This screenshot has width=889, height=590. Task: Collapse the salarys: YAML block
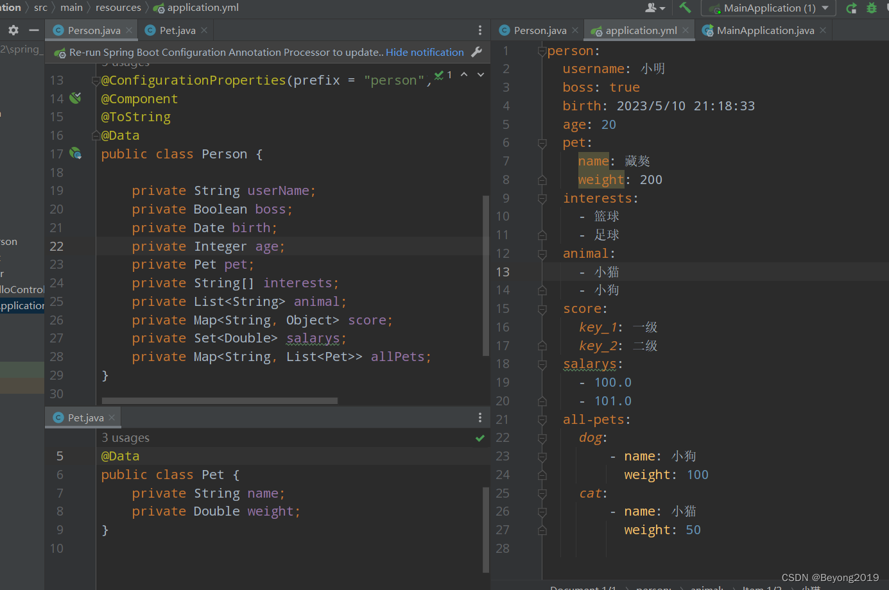[542, 364]
